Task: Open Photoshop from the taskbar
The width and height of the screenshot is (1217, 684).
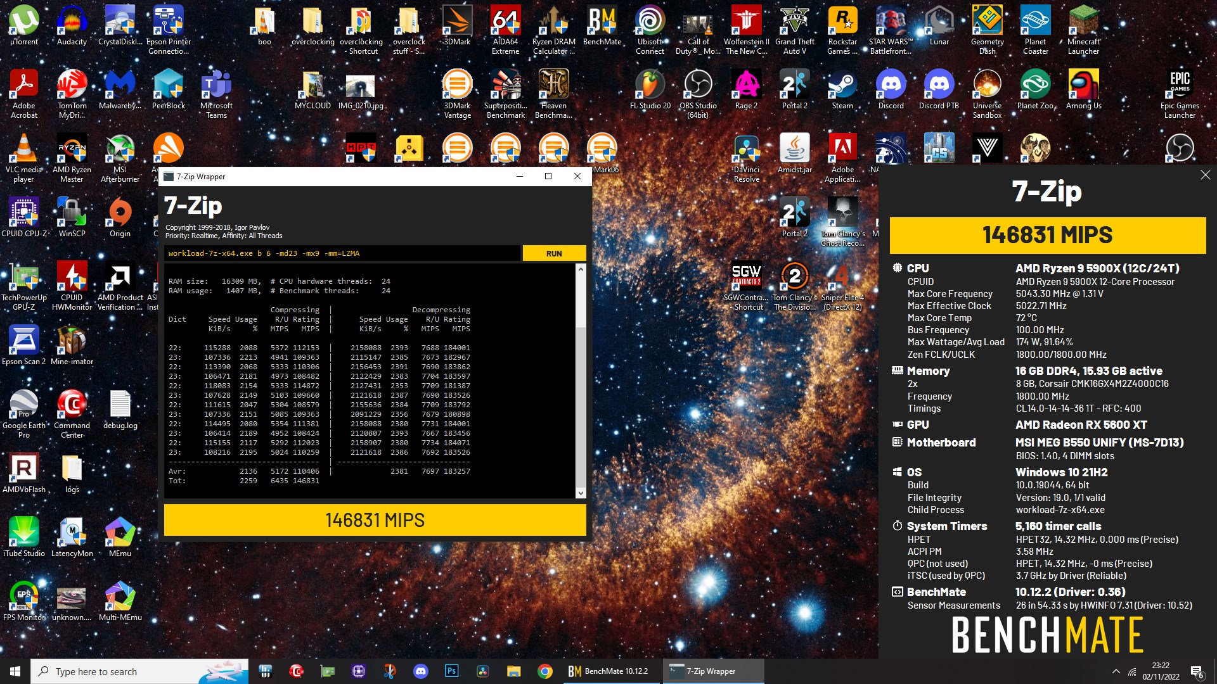Action: click(451, 671)
